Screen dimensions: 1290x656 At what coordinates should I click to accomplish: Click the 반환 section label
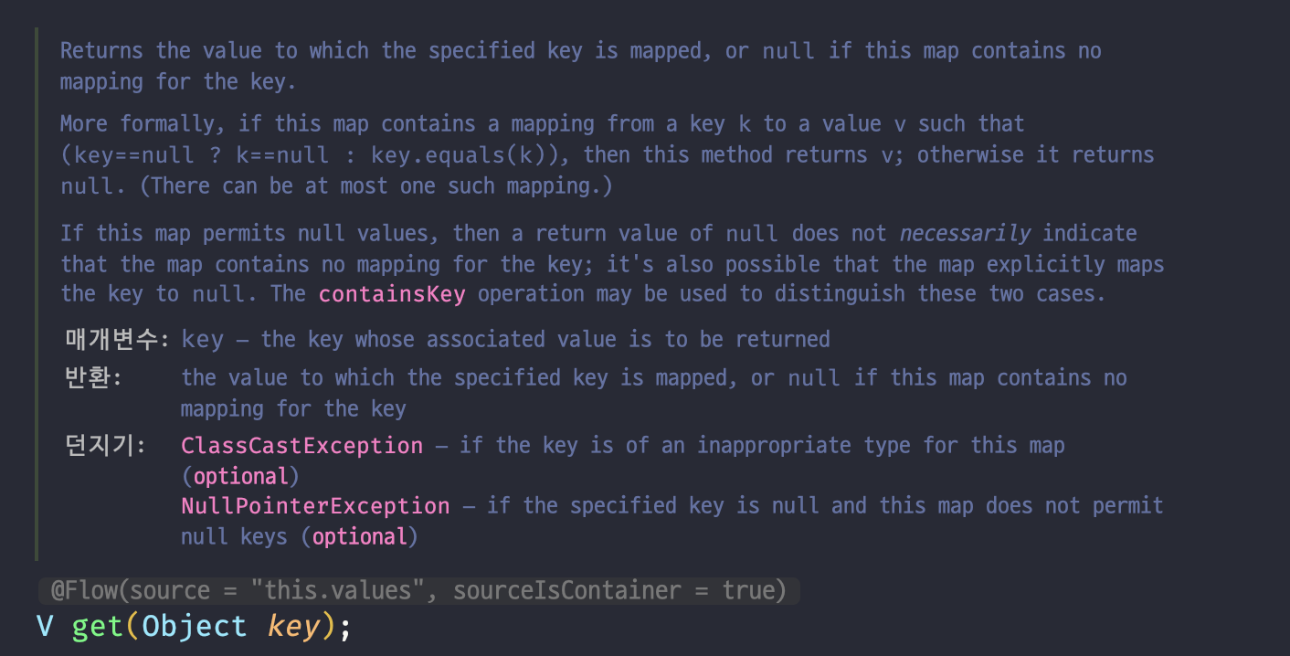click(90, 377)
